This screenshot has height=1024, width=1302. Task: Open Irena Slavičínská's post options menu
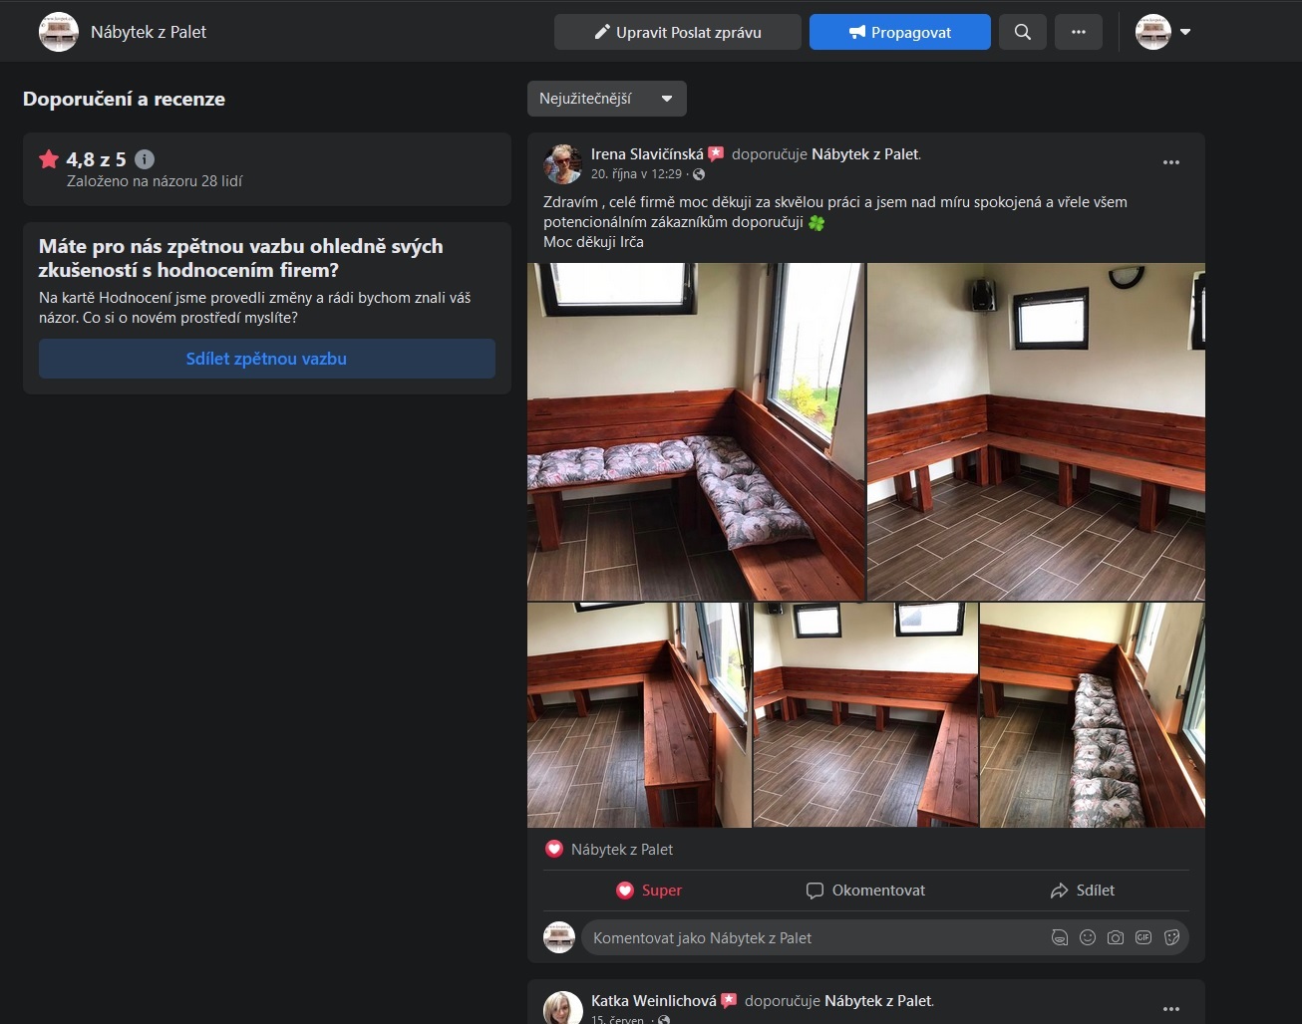[1171, 162]
